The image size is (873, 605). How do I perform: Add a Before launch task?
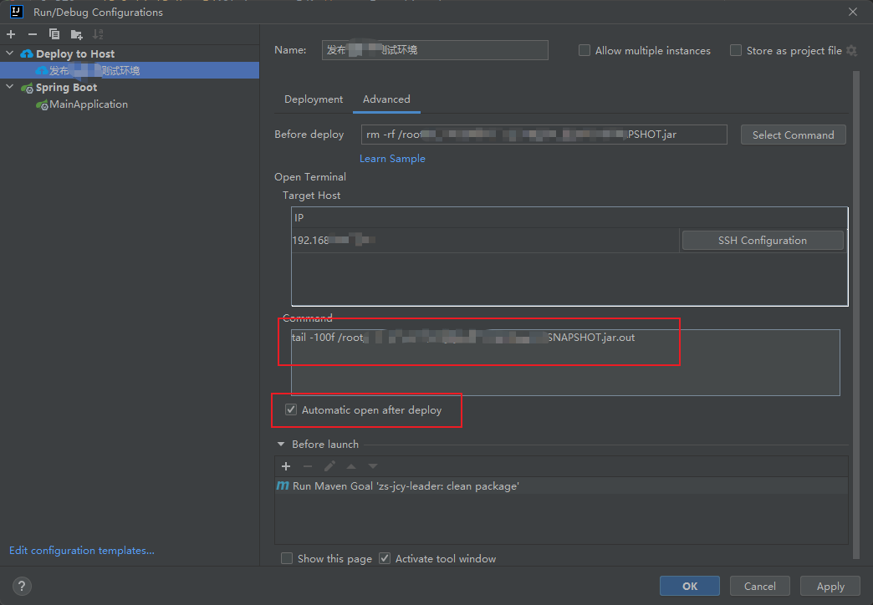(x=286, y=466)
